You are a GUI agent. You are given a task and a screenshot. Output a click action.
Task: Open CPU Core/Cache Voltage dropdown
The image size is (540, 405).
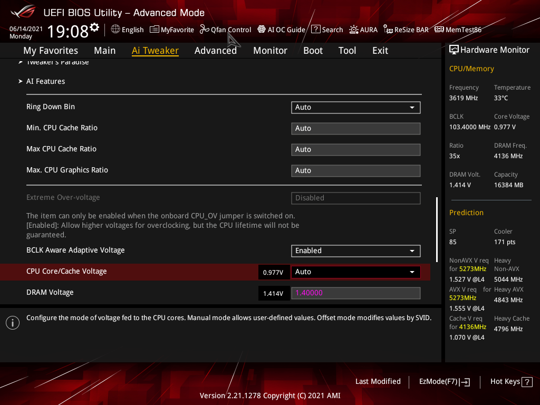[x=355, y=272]
